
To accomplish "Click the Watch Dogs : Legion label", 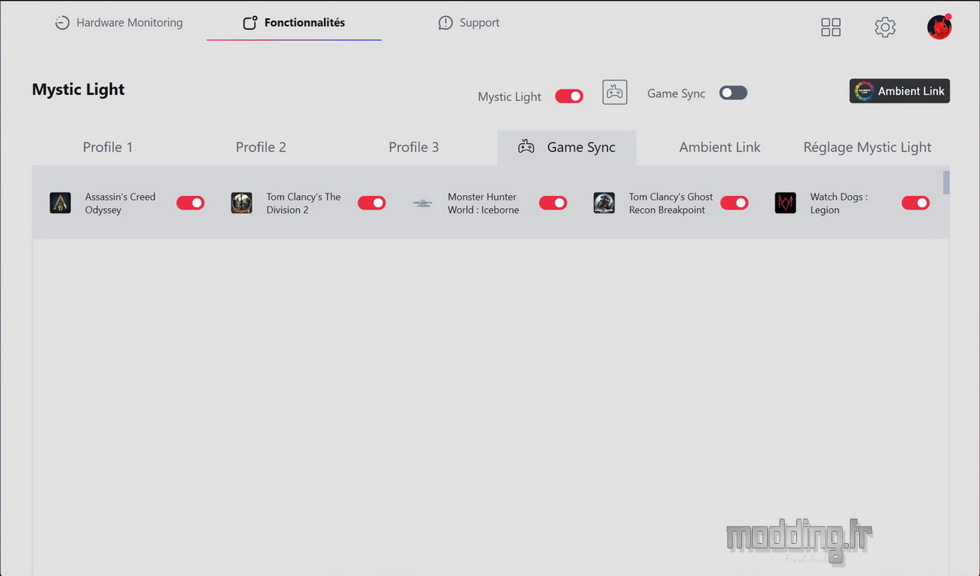I will tap(838, 203).
